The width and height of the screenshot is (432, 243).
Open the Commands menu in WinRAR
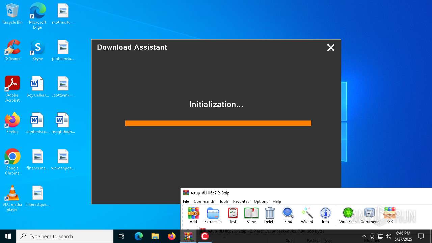tap(204, 201)
